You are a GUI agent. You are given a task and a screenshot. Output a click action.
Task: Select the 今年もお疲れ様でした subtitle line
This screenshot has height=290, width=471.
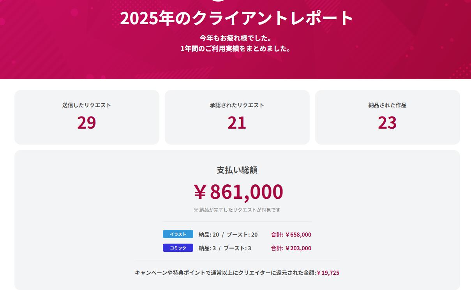tap(235, 38)
